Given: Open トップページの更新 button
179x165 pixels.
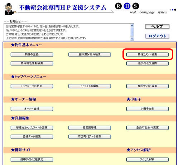Looking at the screenshot, I should 32,86.
